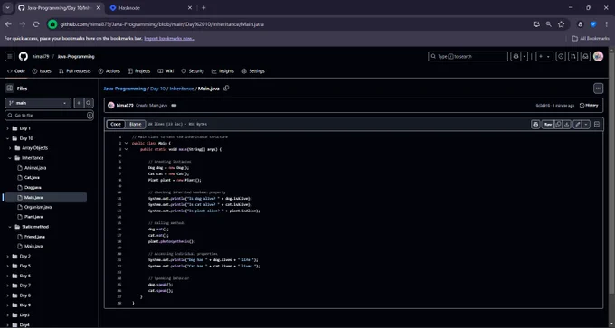Expand the Day 5 folder
Screen dimensions: 615x328
coord(7,266)
